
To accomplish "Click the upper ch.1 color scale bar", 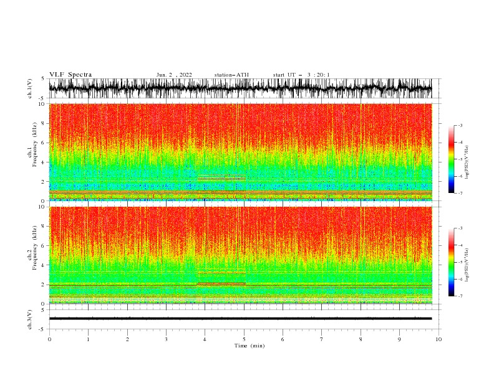I will (x=452, y=159).
